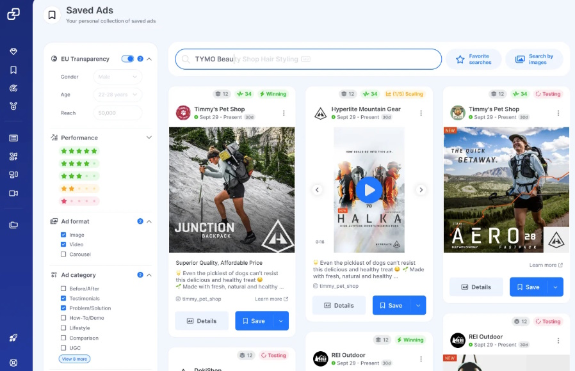Open the folders sidebar icon
Viewport: 575px width, 371px height.
(x=13, y=225)
